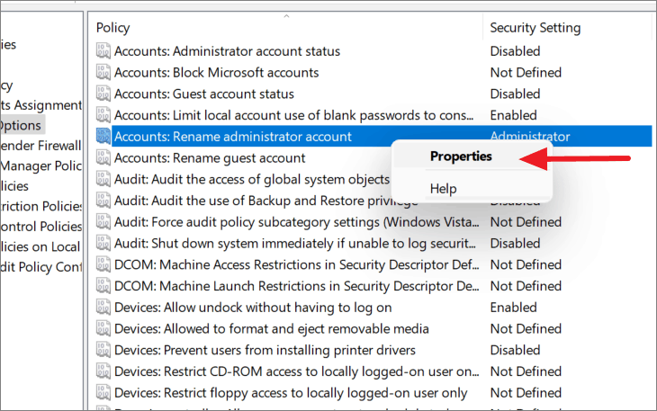Click the policy icon for Block Microsoft accounts

click(103, 73)
